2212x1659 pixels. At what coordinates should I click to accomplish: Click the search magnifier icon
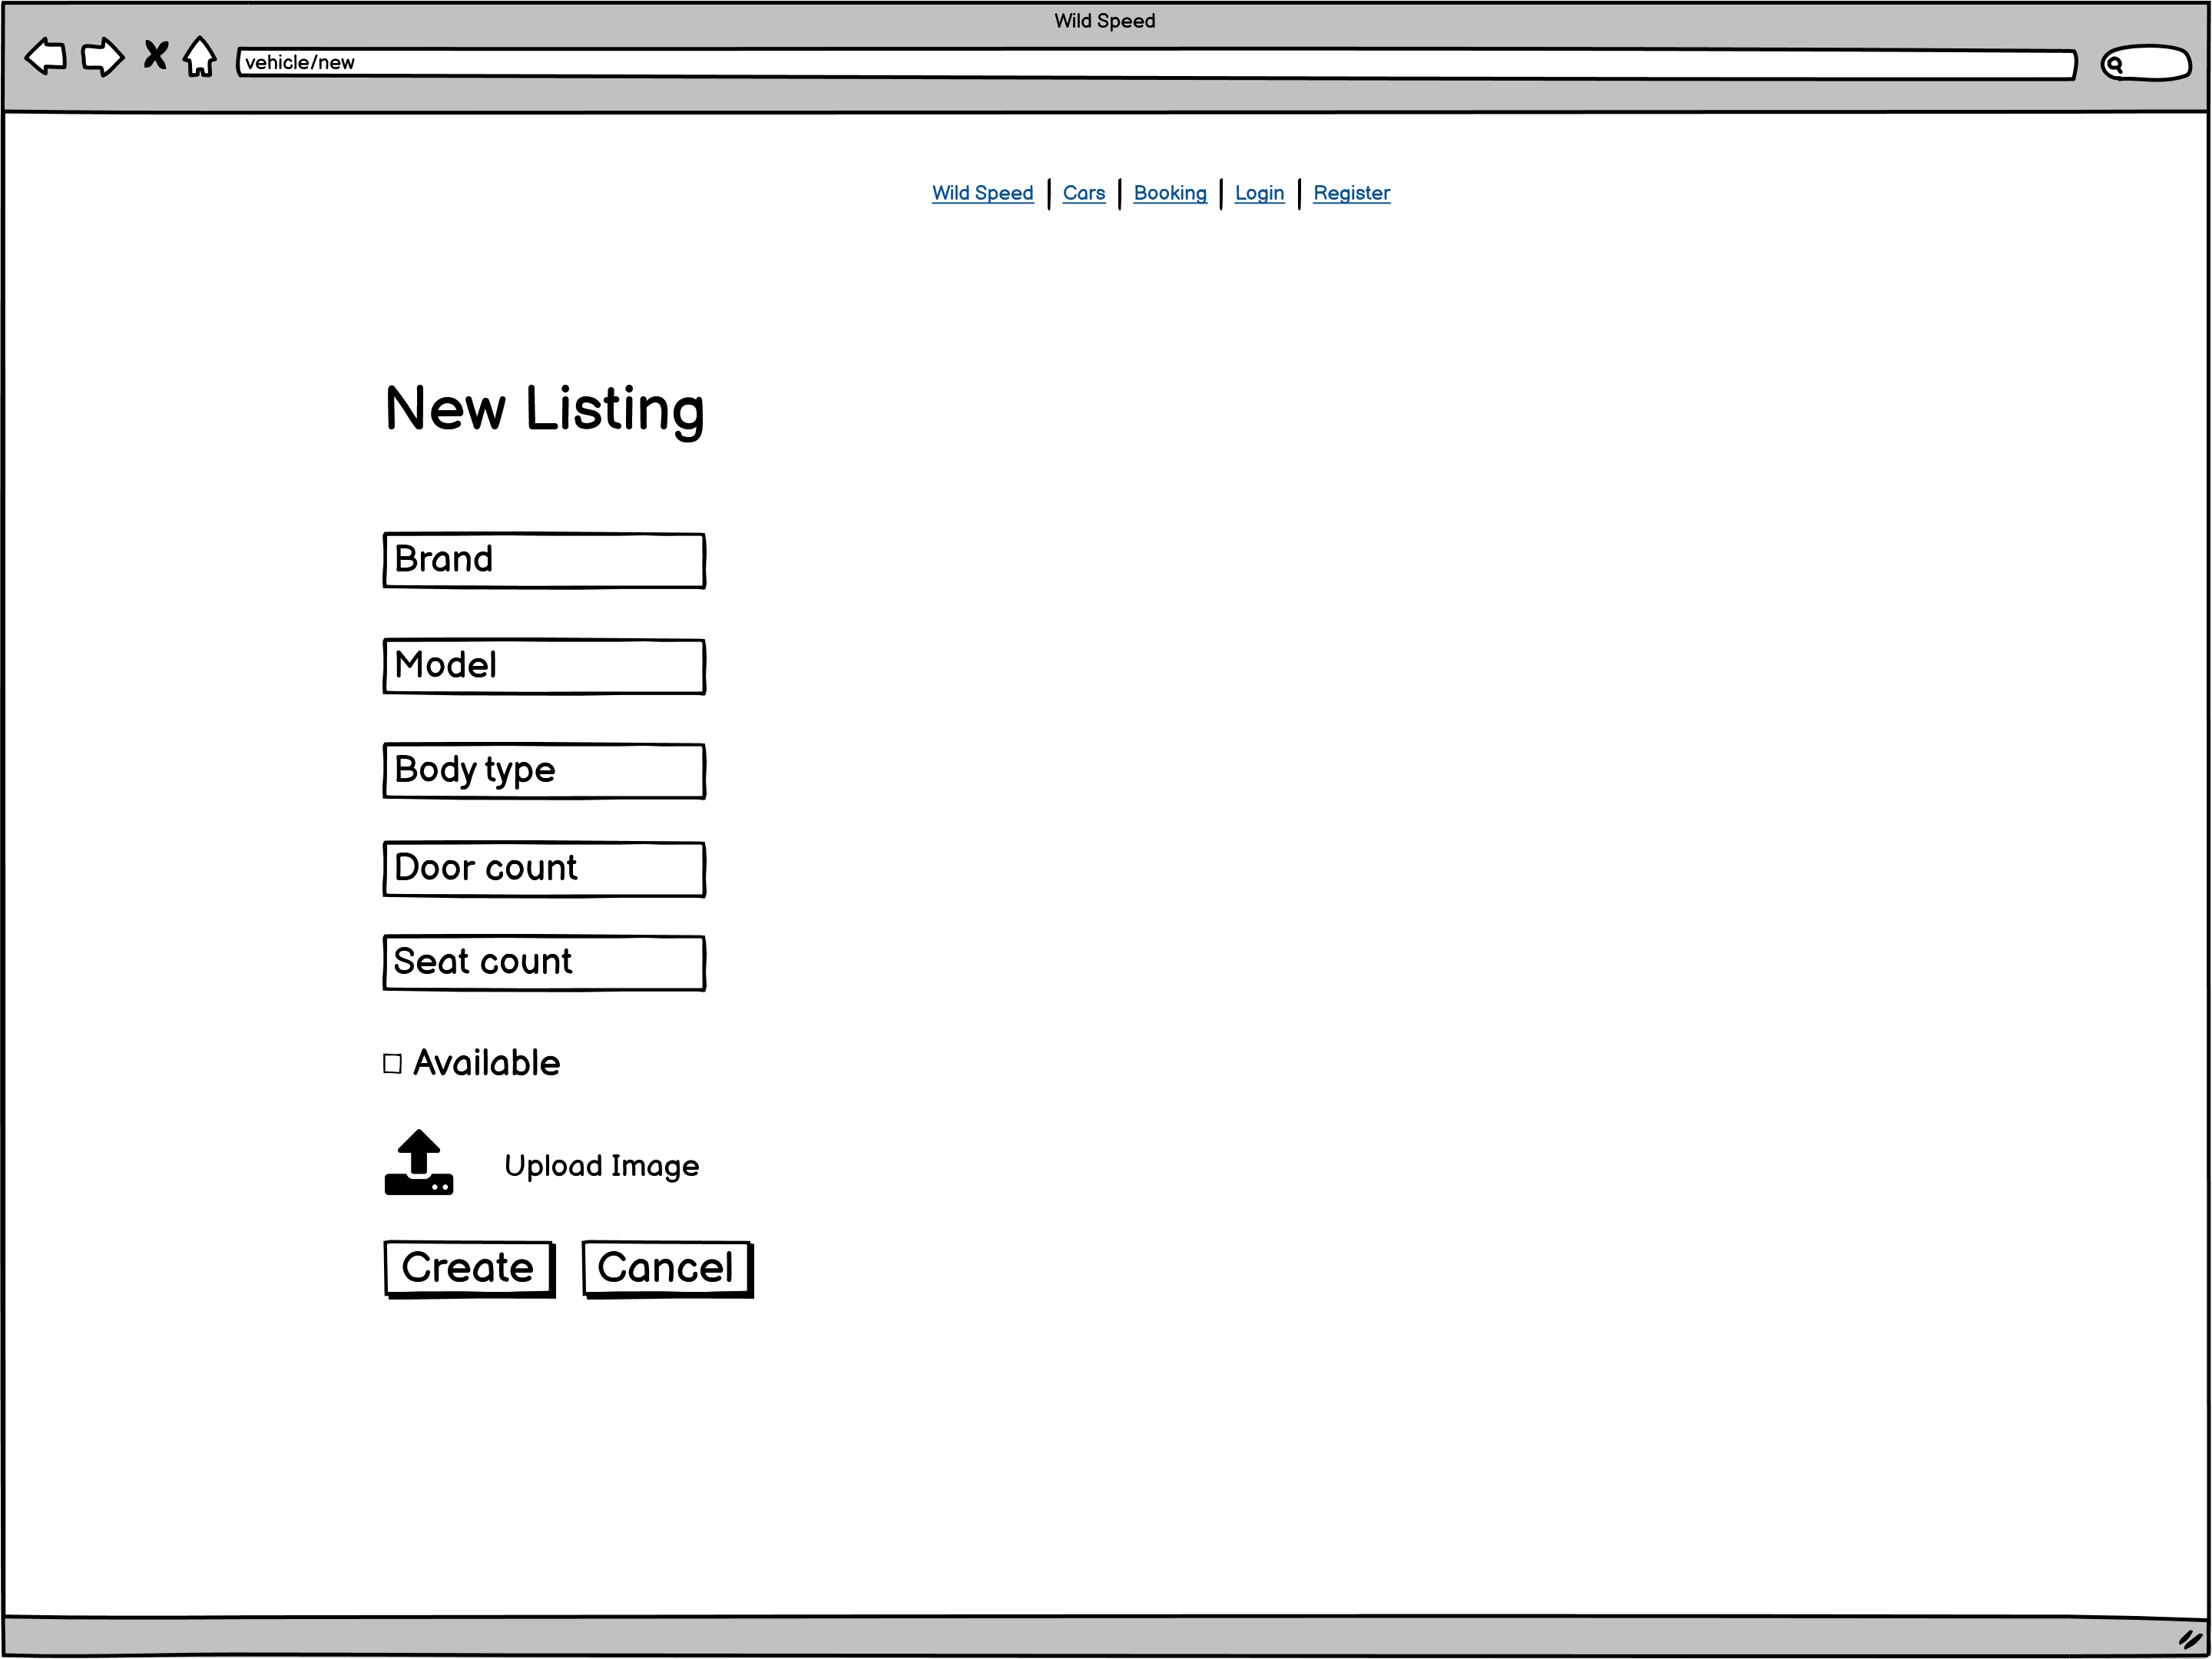2114,65
